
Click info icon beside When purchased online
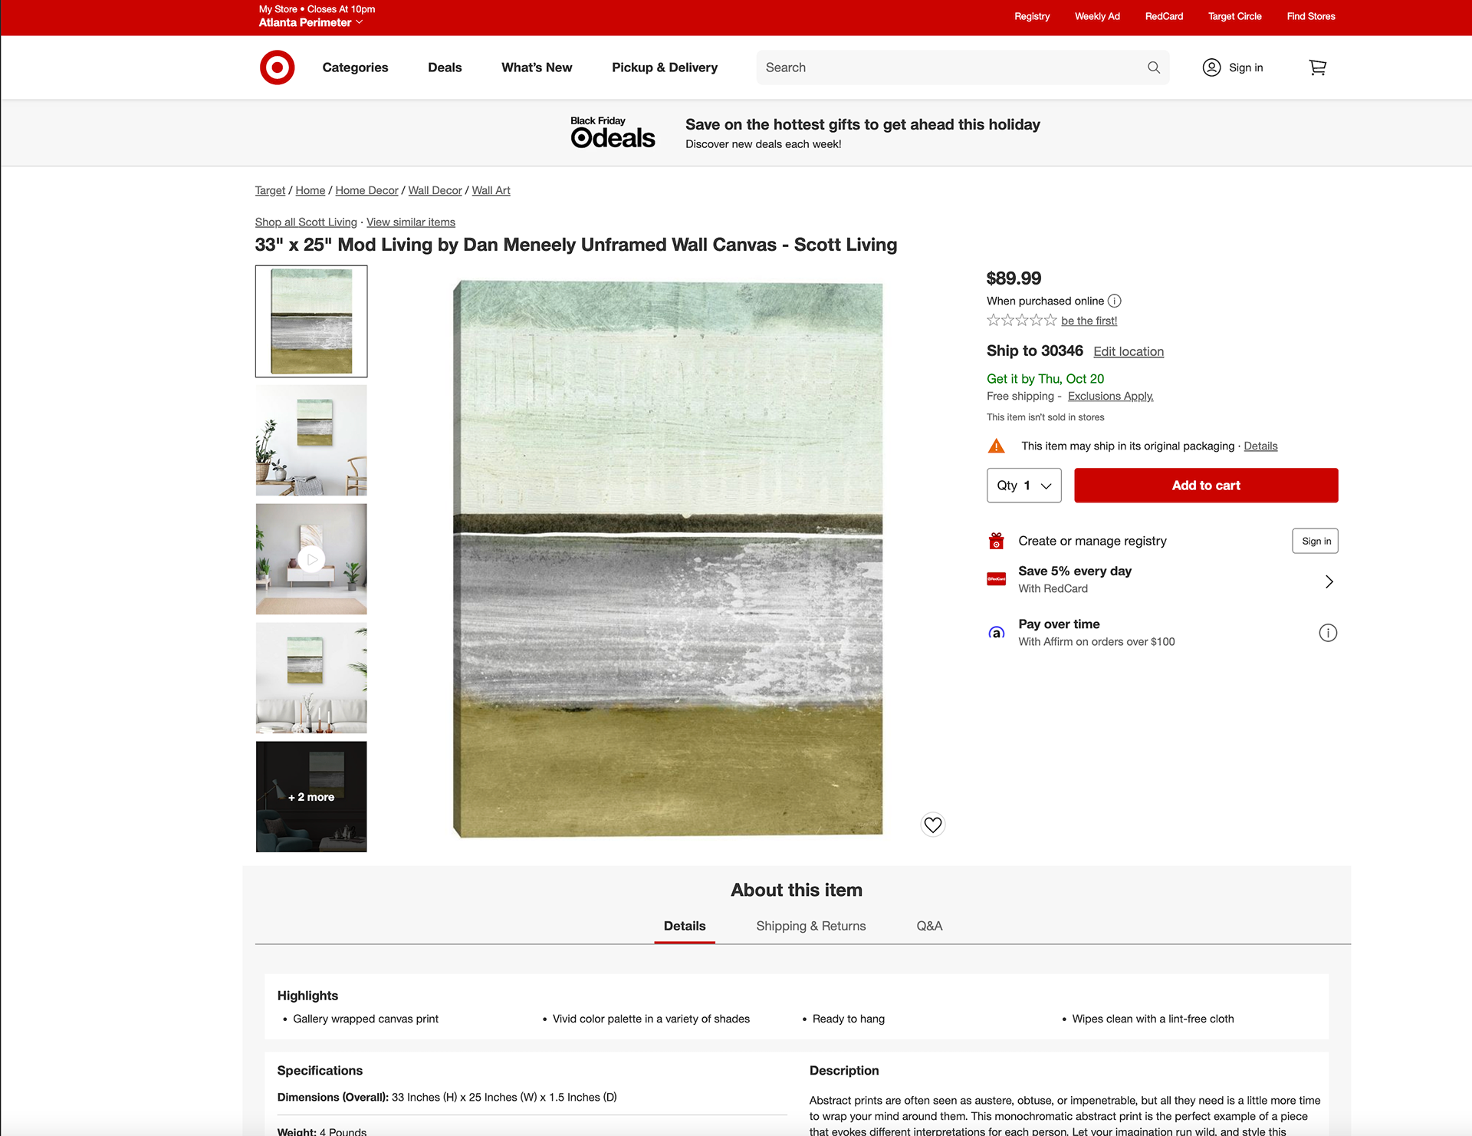[1115, 301]
